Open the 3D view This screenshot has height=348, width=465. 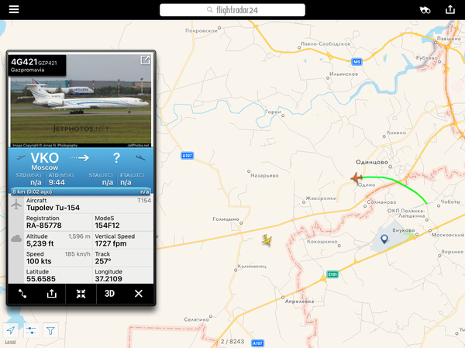tap(109, 294)
